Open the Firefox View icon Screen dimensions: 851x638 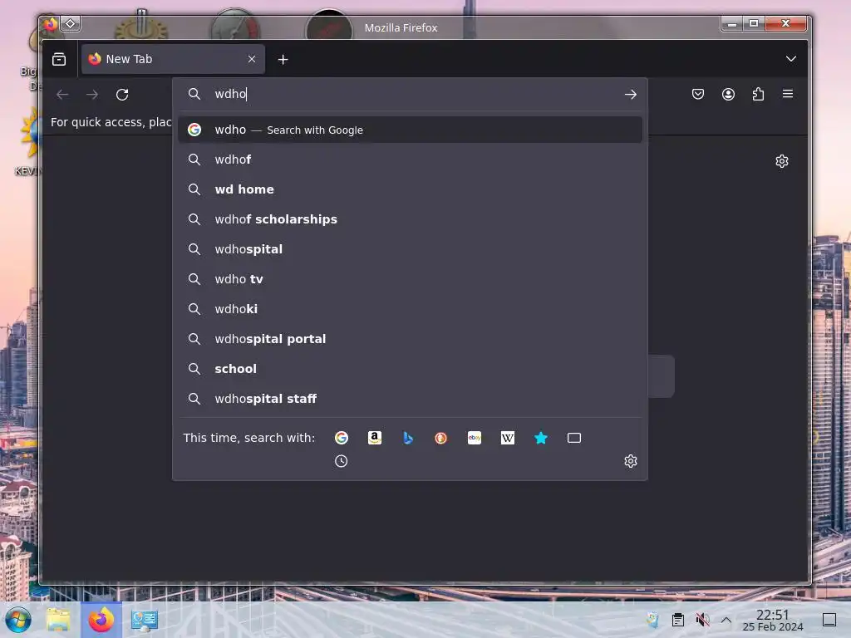pos(59,59)
